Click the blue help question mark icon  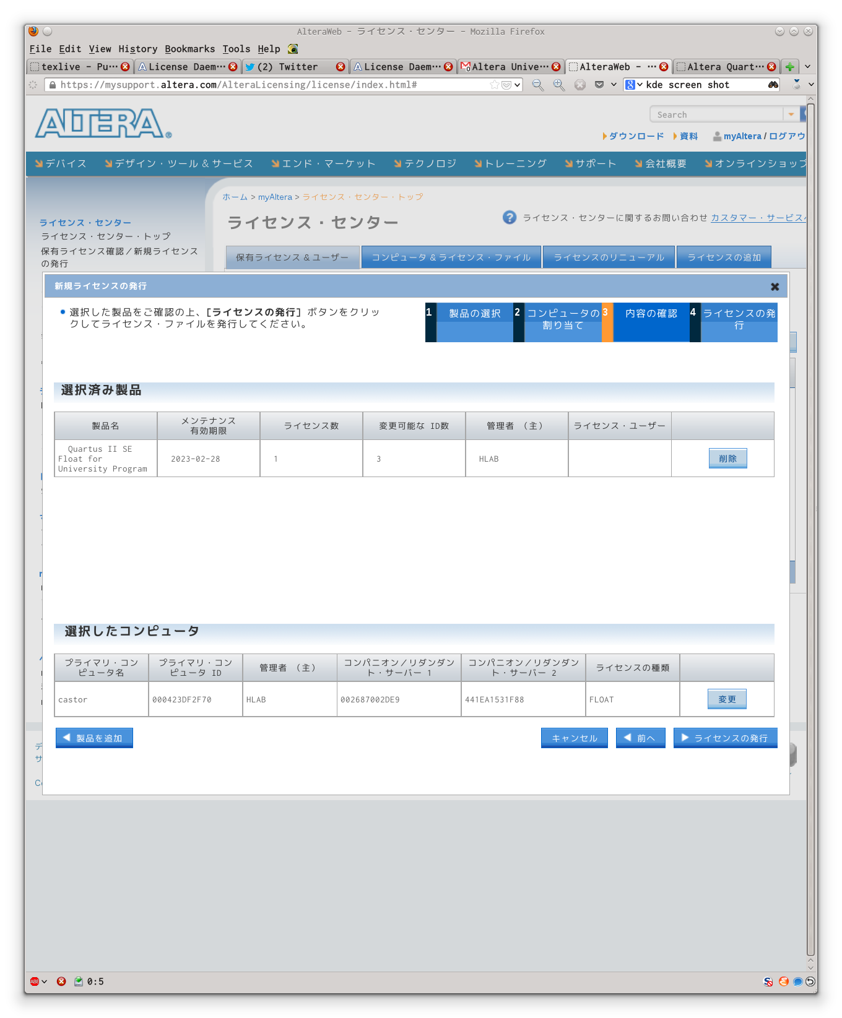click(510, 217)
